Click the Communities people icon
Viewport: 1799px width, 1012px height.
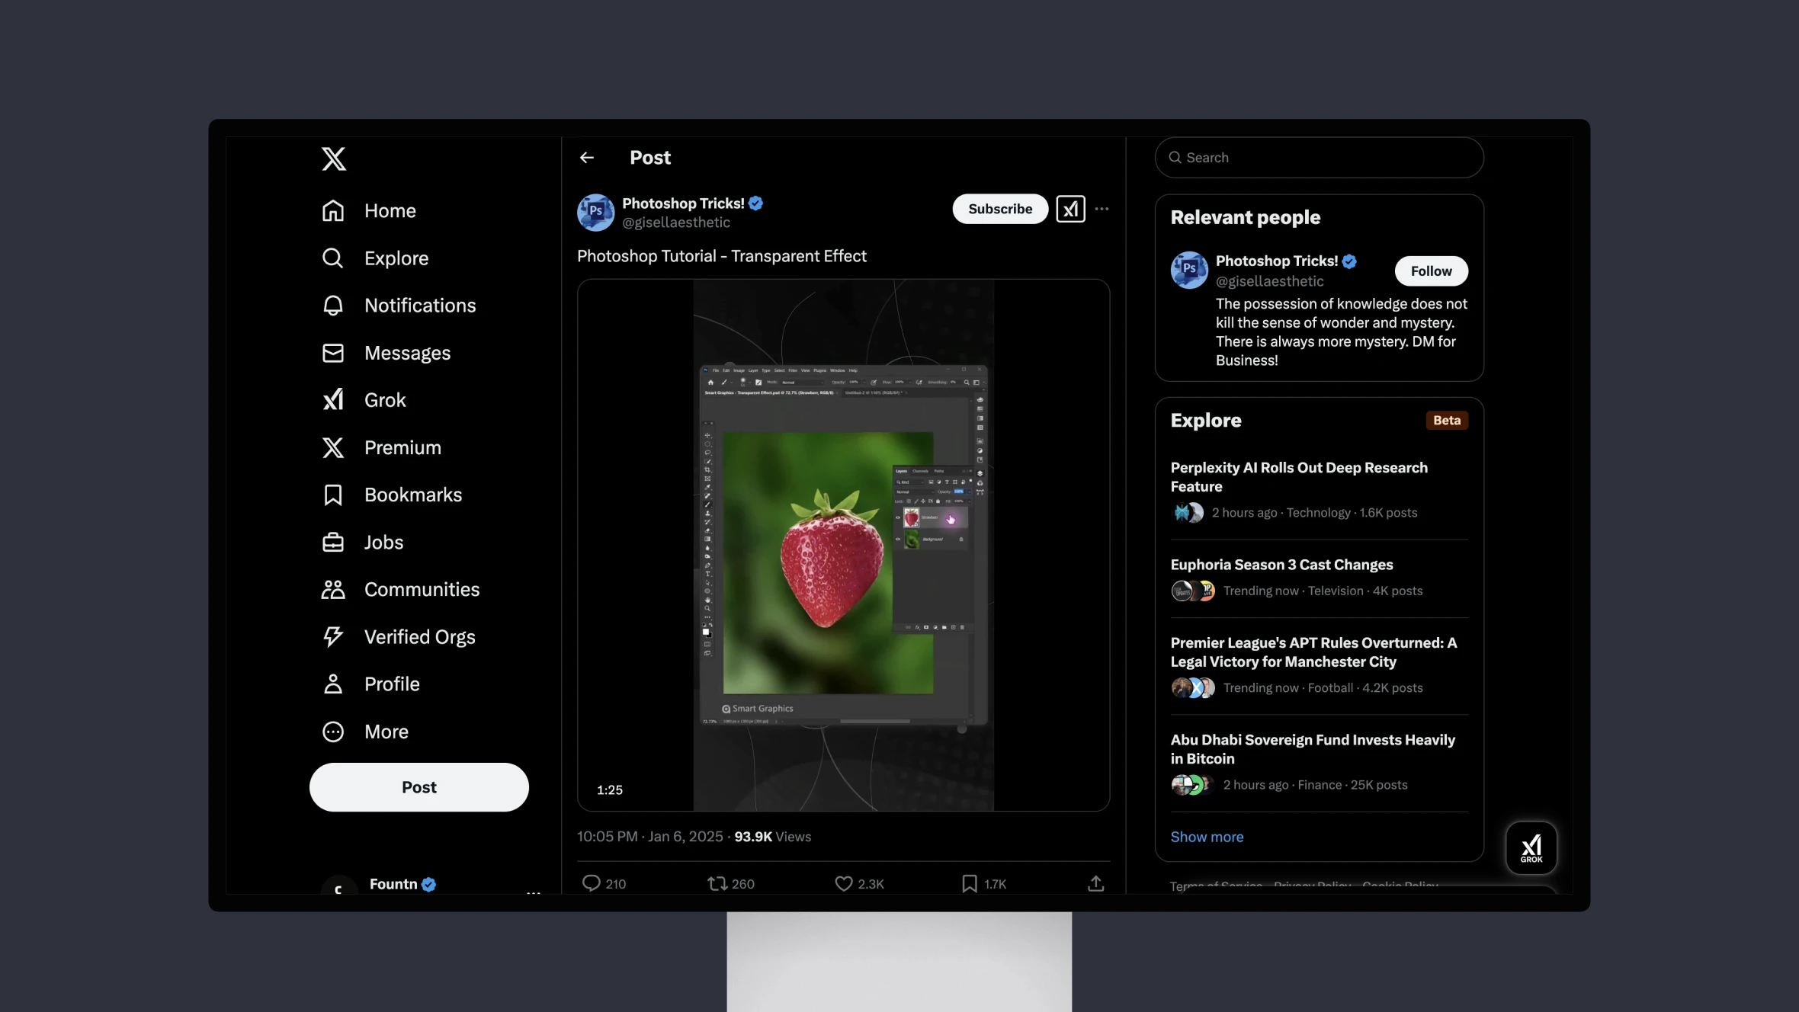click(332, 589)
